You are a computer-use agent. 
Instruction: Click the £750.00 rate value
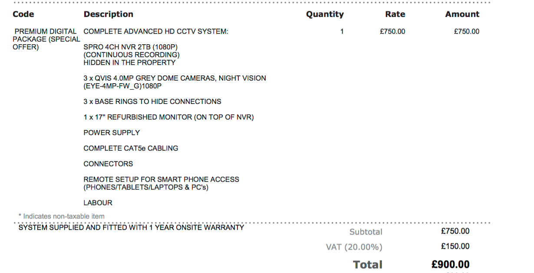(392, 32)
